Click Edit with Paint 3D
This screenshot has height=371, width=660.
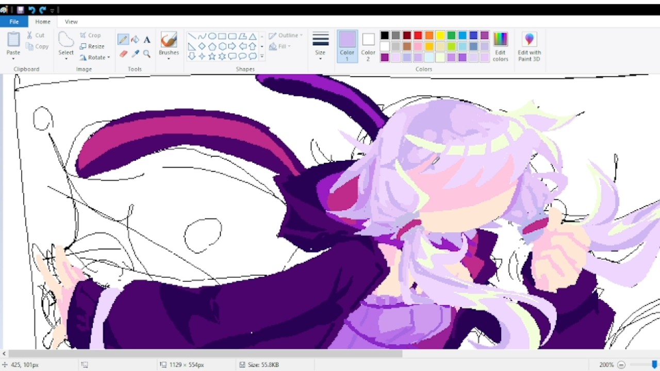click(x=529, y=47)
